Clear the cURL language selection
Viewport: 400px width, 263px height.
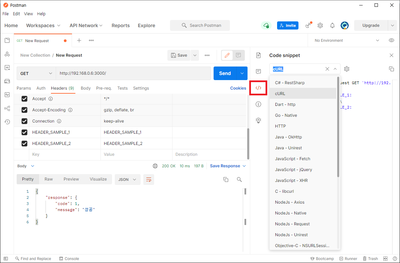(x=327, y=69)
